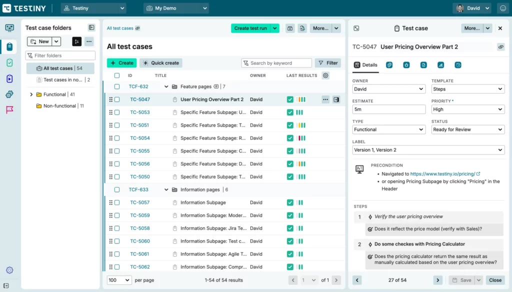Collapse the Test case folders panel
512x292 pixels.
[91, 27]
